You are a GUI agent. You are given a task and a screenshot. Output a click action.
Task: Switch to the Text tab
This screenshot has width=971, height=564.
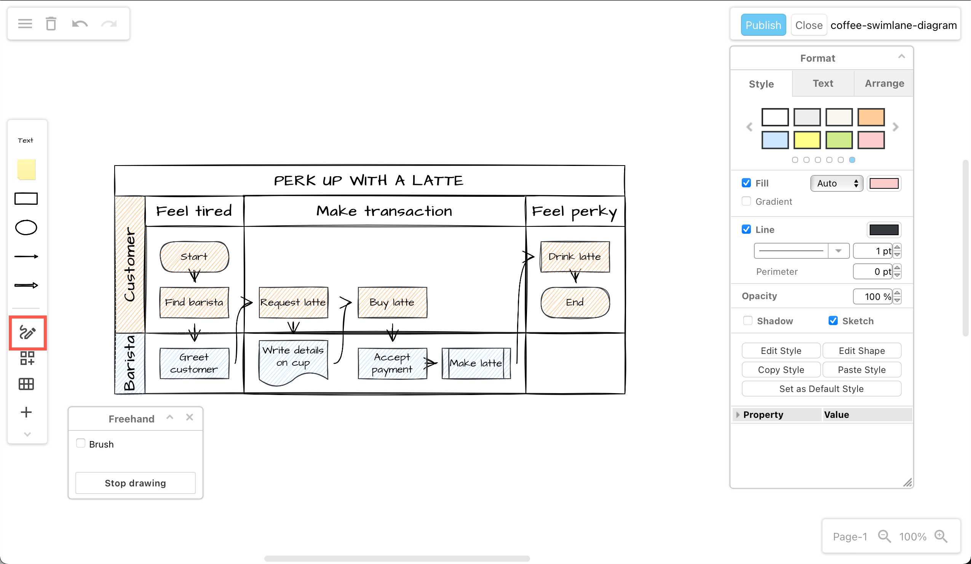822,83
